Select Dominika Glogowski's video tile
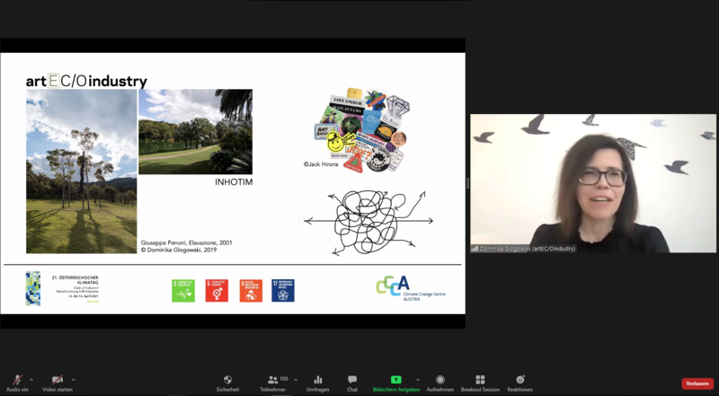Screen dimensions: 719x396 click(x=593, y=183)
